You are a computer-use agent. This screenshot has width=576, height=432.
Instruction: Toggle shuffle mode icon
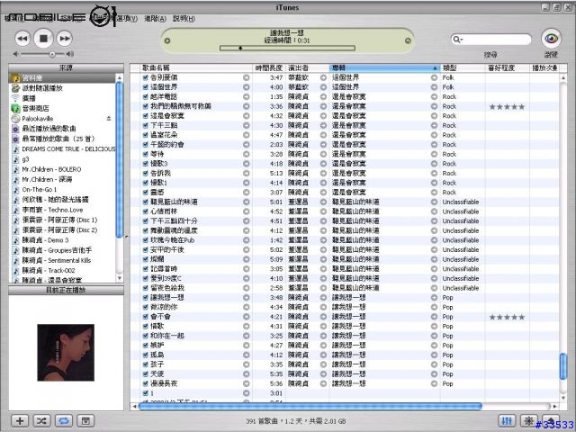click(42, 420)
